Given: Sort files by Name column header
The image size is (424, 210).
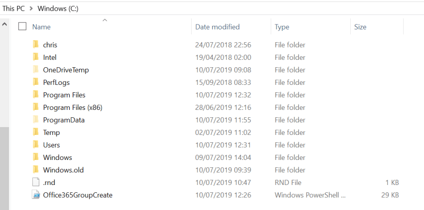Looking at the screenshot, I should pyautogui.click(x=42, y=27).
